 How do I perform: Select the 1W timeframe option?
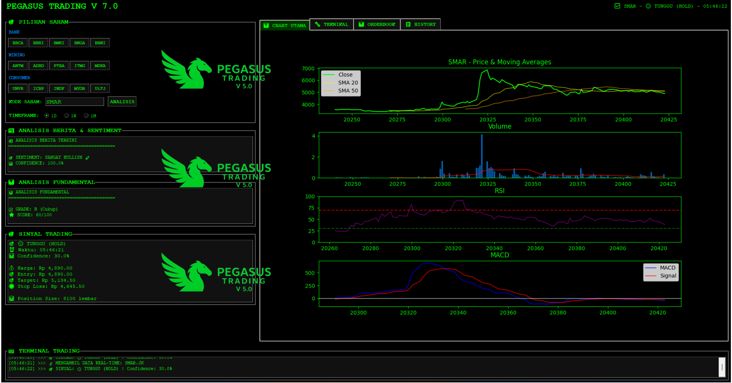67,116
